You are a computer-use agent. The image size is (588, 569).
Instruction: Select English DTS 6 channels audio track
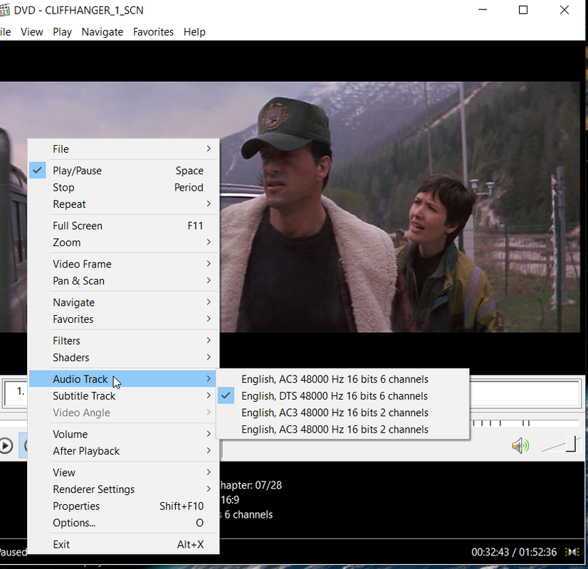(342, 396)
